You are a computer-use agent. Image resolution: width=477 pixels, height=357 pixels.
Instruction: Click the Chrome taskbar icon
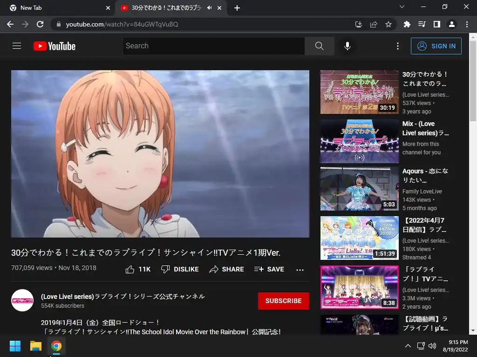tap(56, 346)
